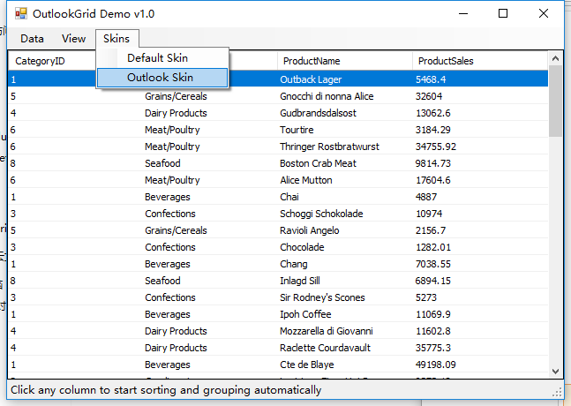Select the Gnocchi di nonna Alice cell
The width and height of the screenshot is (571, 406).
pyautogui.click(x=327, y=96)
